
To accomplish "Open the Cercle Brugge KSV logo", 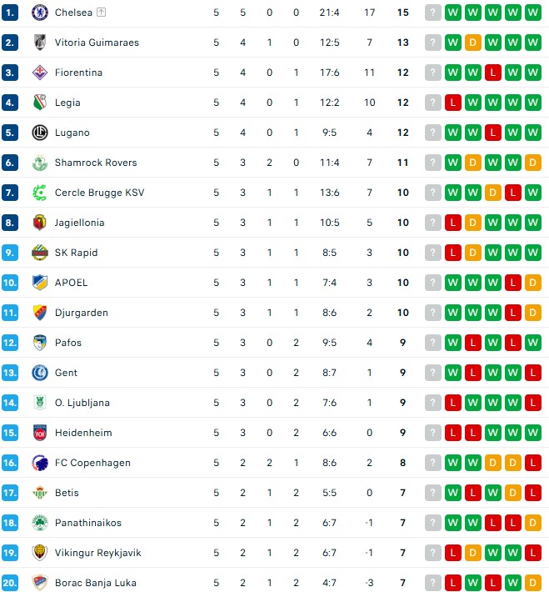I will pyautogui.click(x=40, y=193).
